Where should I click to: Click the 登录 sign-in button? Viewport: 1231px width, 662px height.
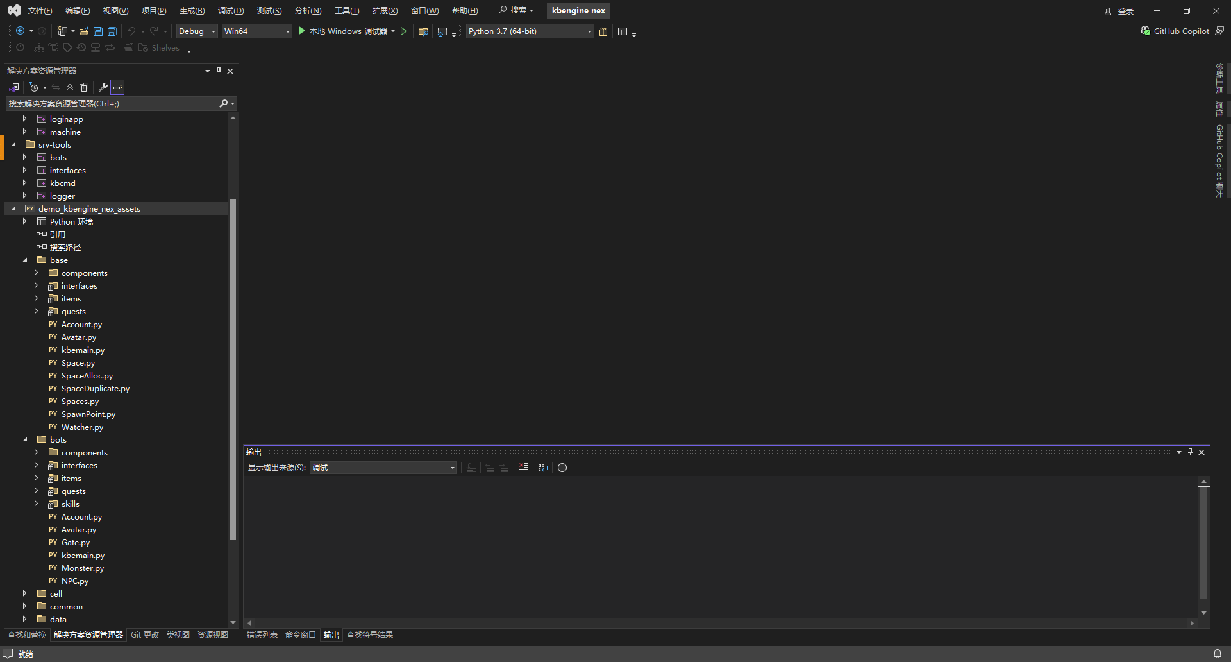(1119, 11)
